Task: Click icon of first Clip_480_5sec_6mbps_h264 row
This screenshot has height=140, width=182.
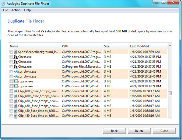Action: 15,111
